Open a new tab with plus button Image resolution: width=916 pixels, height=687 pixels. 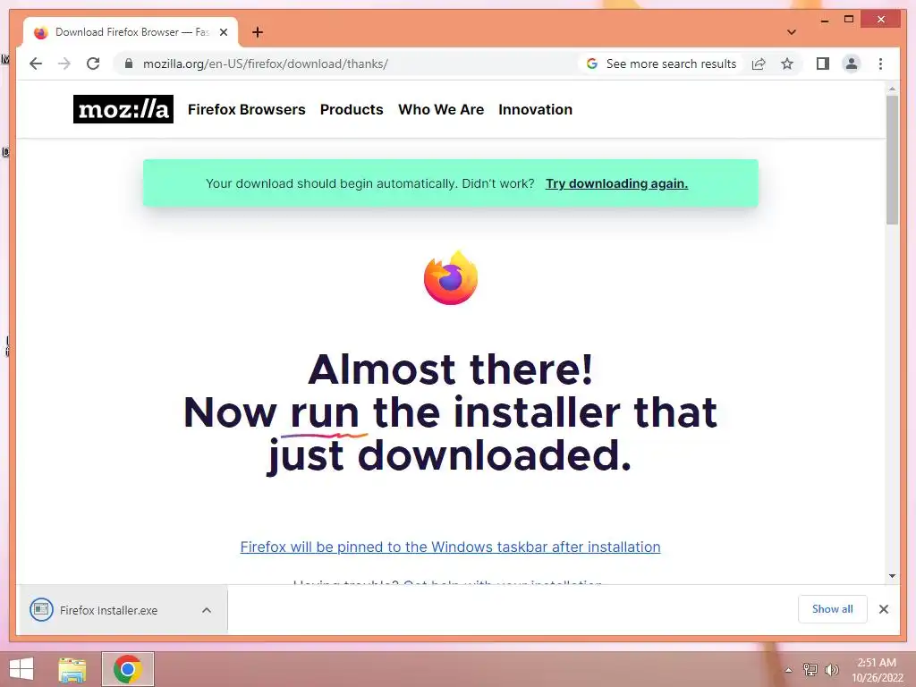point(258,32)
